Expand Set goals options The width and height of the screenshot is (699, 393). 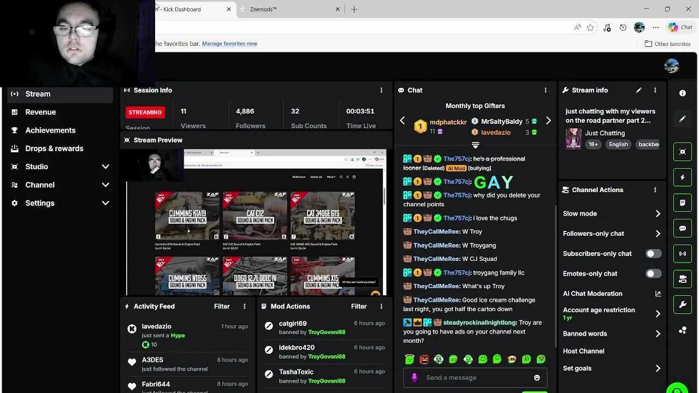click(657, 368)
